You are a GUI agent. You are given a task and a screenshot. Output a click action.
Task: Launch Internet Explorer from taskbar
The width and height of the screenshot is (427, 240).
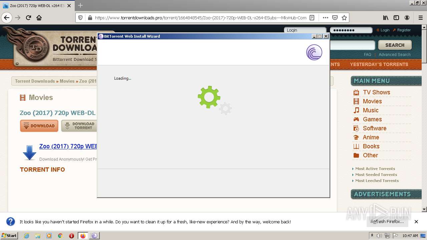tap(26, 236)
